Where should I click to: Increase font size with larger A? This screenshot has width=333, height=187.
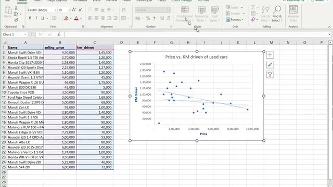pyautogui.click(x=74, y=10)
